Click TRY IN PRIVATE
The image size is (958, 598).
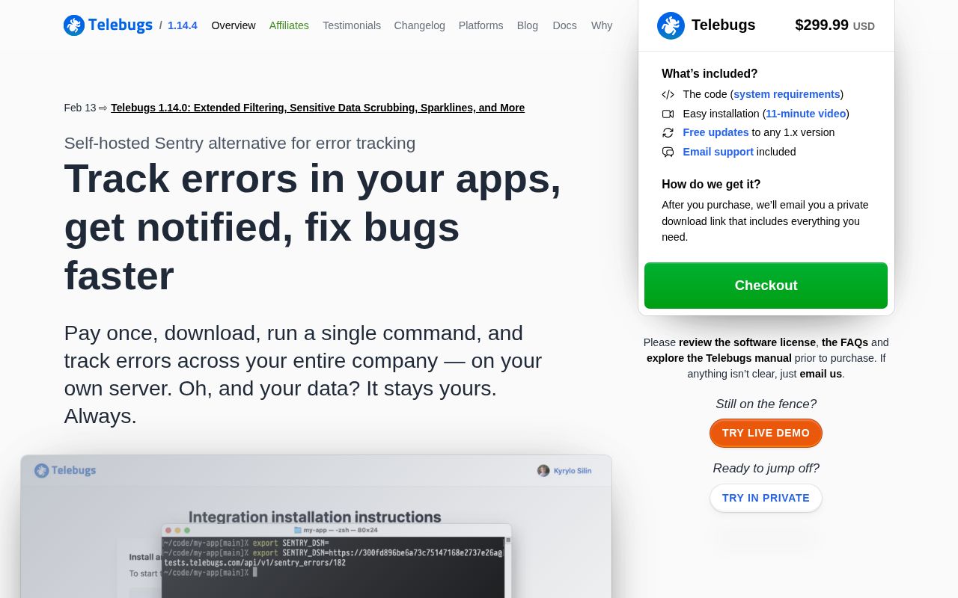[x=766, y=498]
